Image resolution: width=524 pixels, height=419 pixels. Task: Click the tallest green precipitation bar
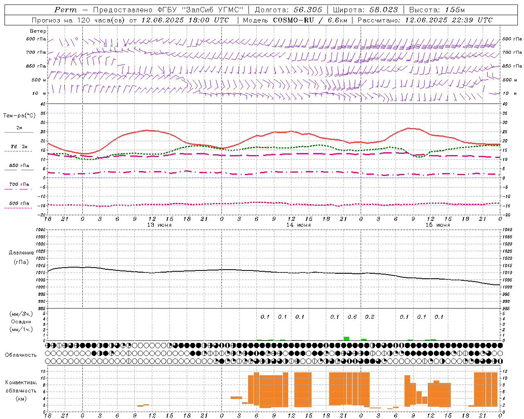346,338
